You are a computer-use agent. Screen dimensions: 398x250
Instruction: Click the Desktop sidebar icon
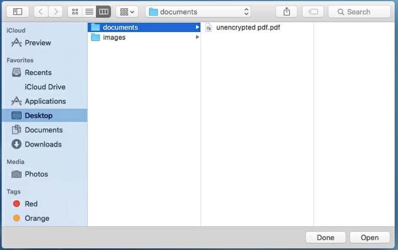(x=17, y=115)
